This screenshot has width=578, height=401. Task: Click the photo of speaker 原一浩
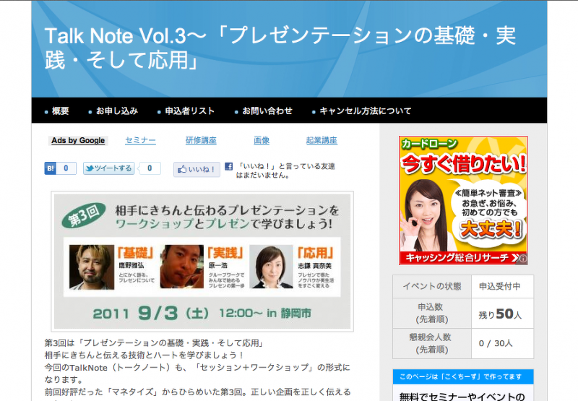182,267
